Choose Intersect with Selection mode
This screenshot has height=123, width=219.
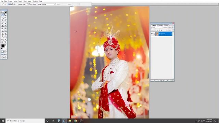[x=15, y=4]
